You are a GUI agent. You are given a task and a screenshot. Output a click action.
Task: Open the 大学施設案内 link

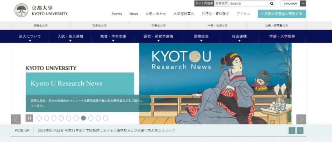pyautogui.click(x=184, y=14)
